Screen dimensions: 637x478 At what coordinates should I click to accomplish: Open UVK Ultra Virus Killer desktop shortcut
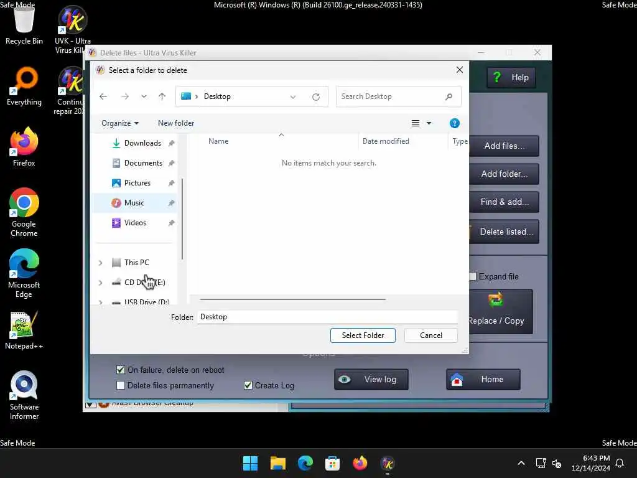point(72,29)
